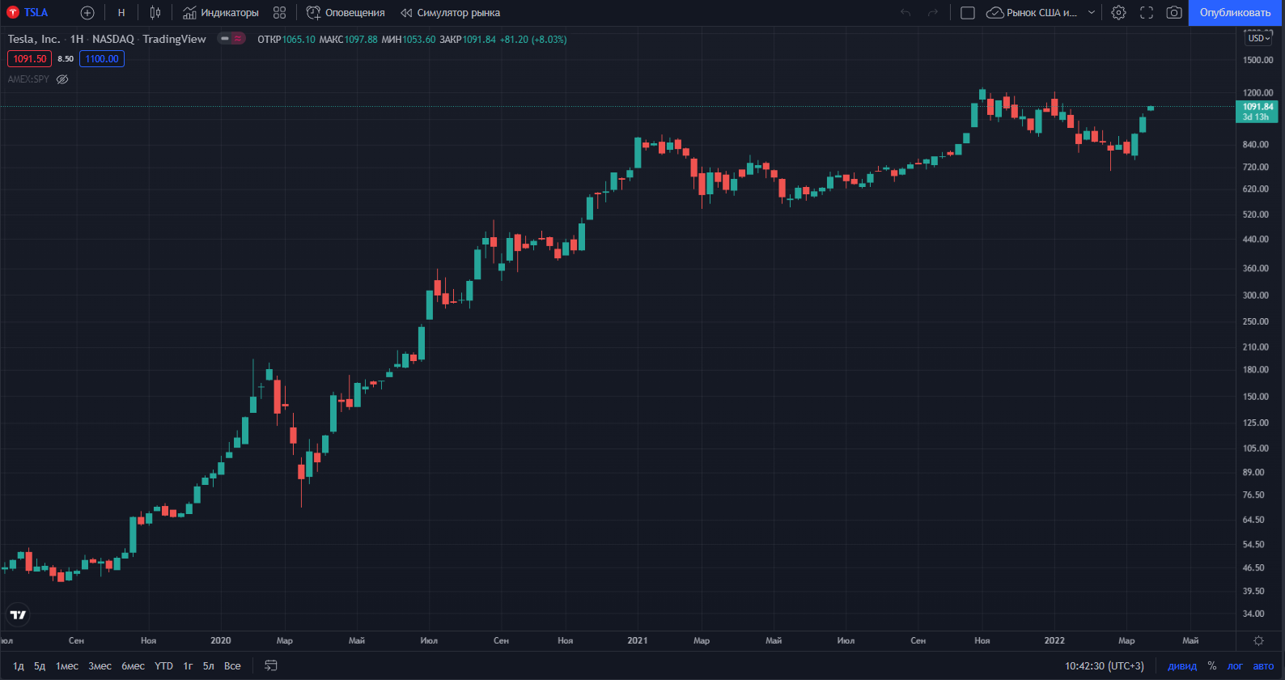
Task: Take a chart snapshot with the camera
Action: click(1174, 13)
